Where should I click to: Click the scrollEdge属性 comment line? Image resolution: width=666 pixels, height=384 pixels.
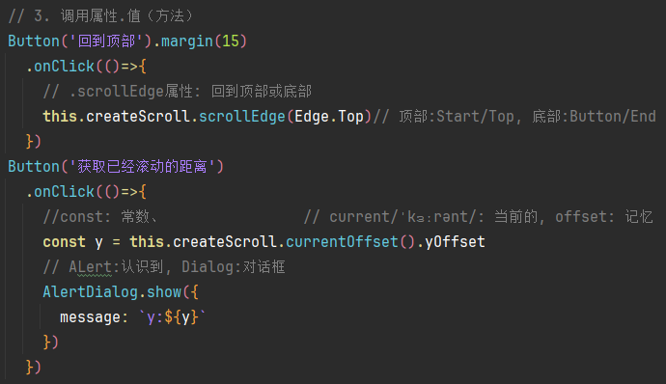(x=178, y=92)
